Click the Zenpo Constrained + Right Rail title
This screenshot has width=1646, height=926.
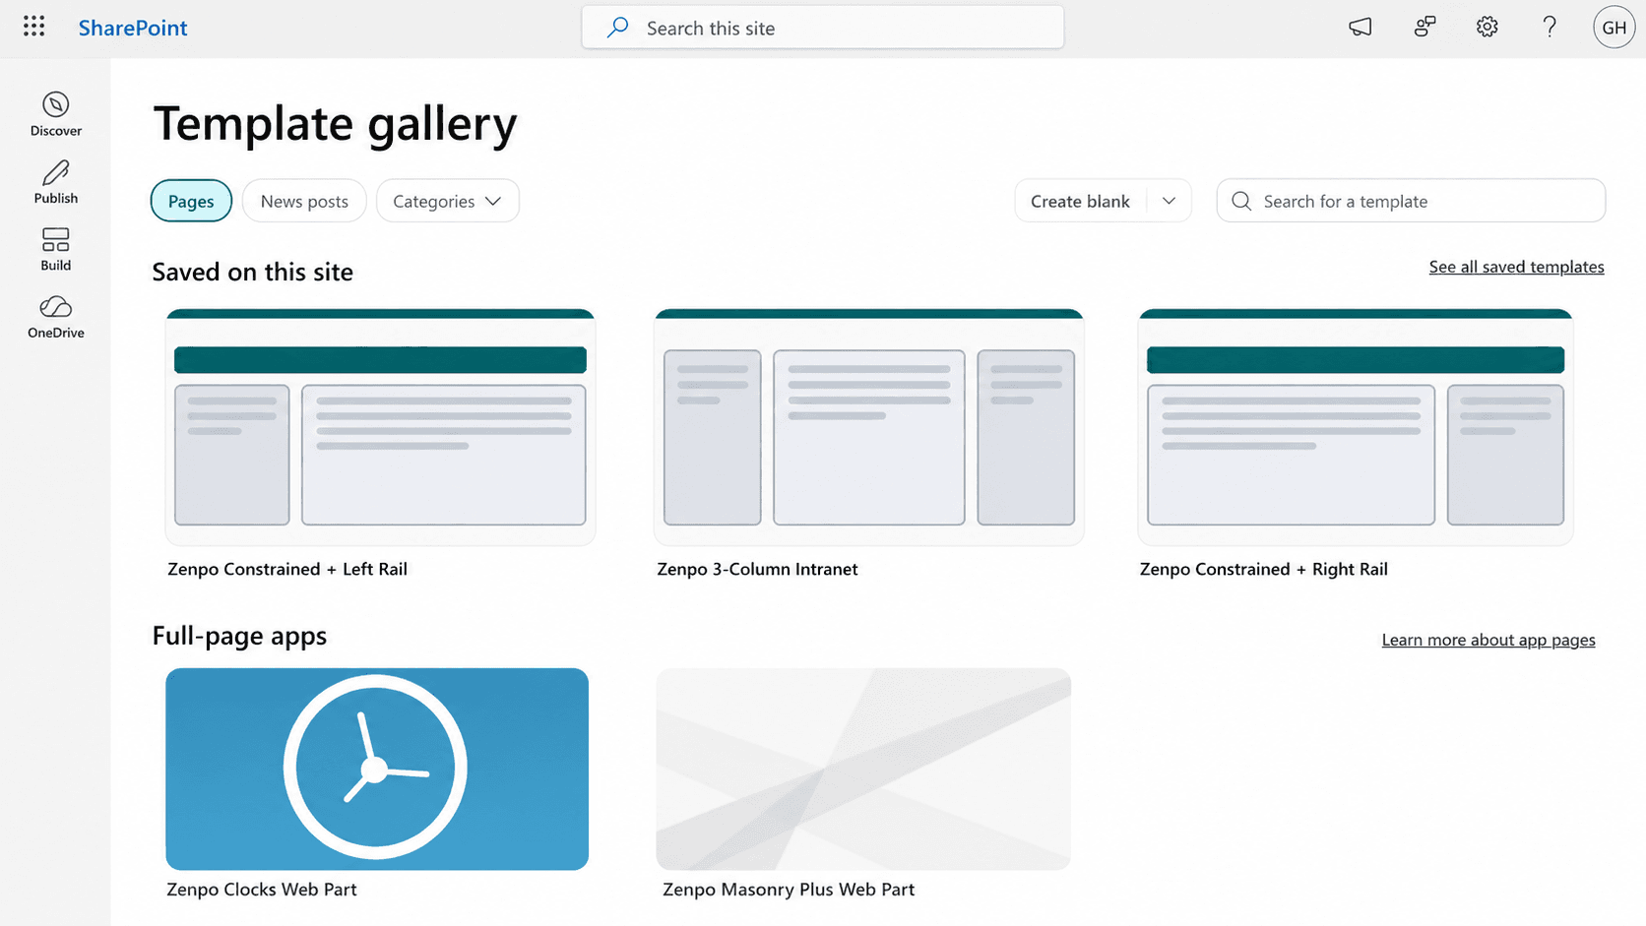coord(1263,569)
